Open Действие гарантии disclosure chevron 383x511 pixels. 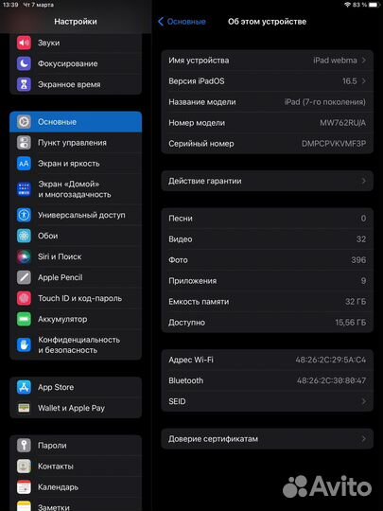tap(364, 181)
